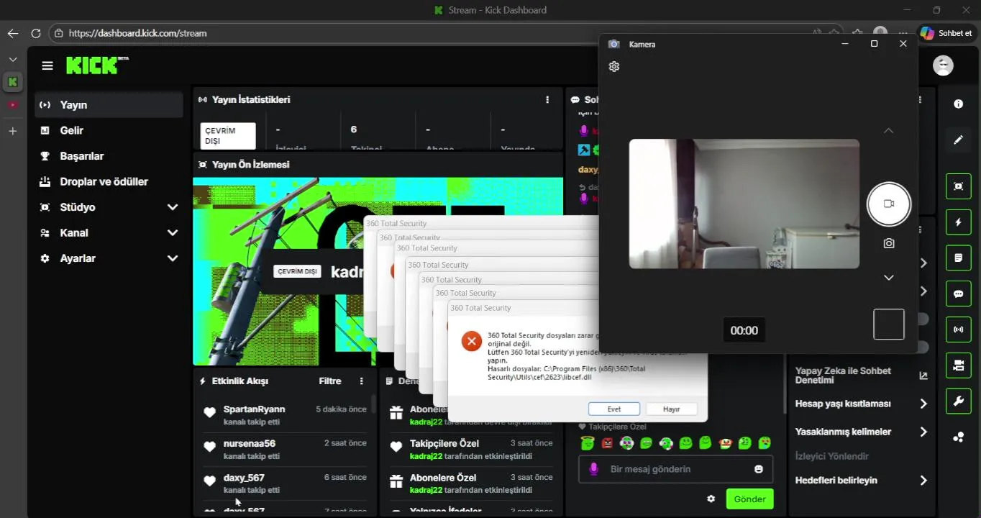Click the camera live preview image

(x=744, y=204)
